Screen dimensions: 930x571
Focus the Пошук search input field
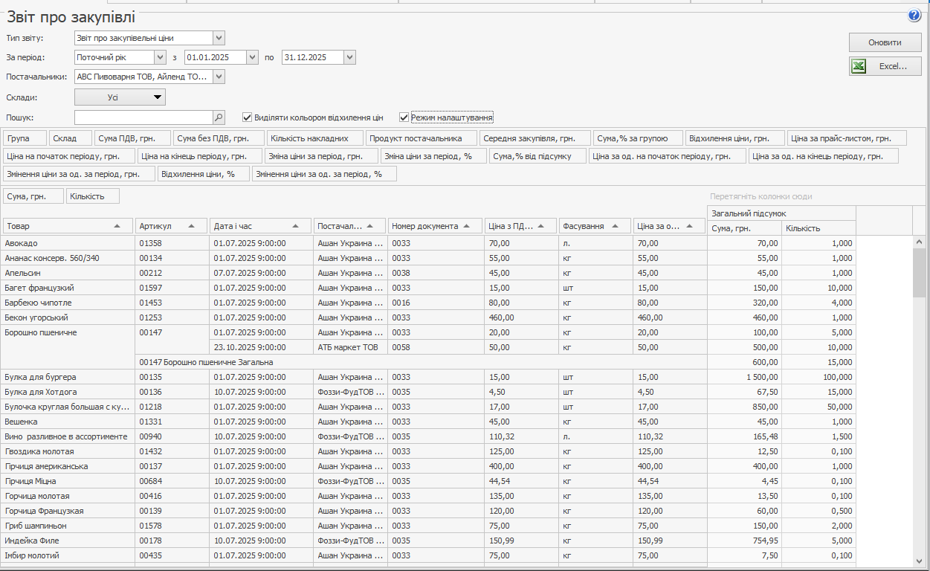[x=143, y=117]
